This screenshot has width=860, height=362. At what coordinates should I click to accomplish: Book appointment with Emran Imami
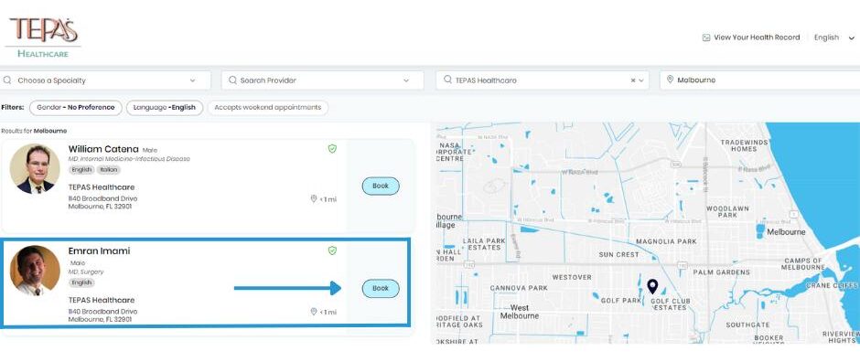[381, 289]
